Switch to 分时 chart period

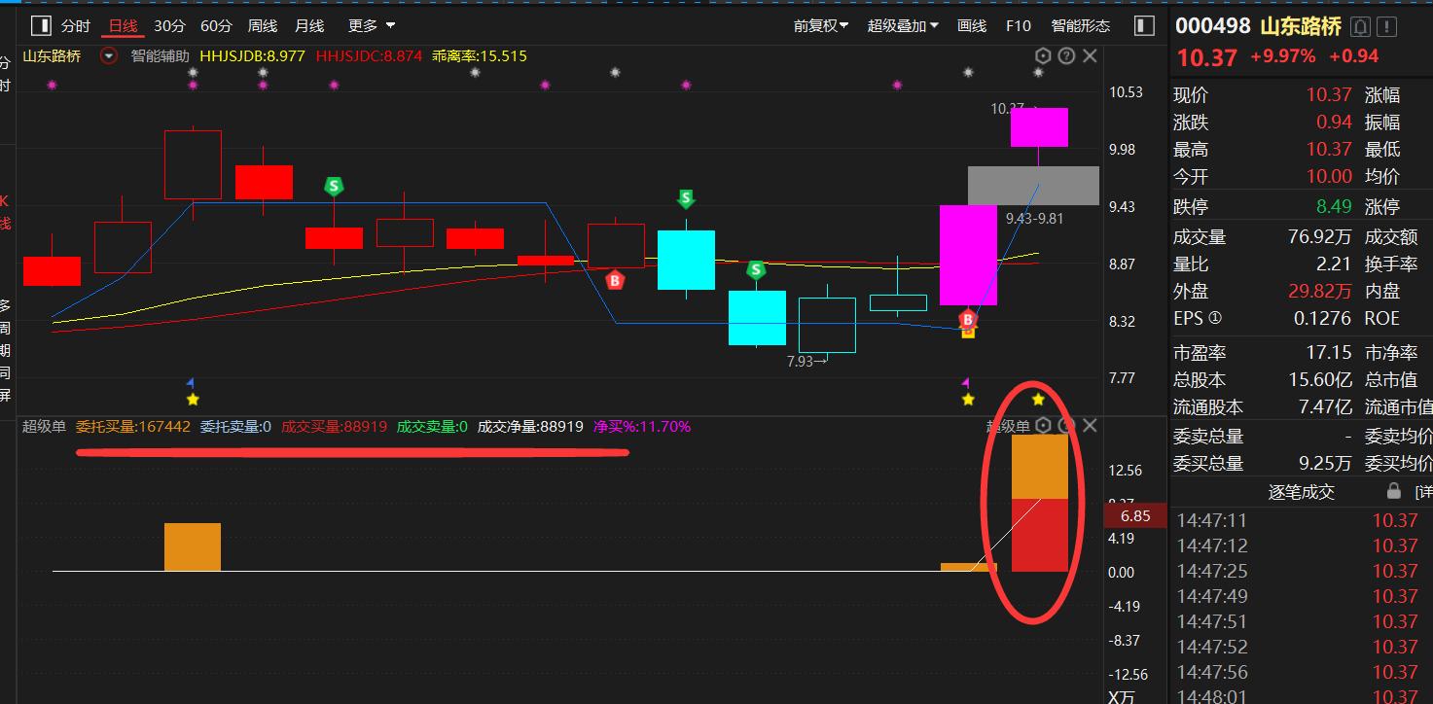[75, 26]
